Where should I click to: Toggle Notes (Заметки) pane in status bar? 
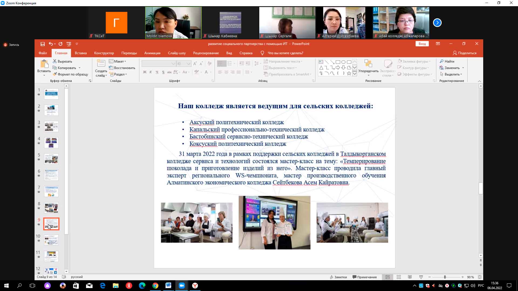click(338, 277)
